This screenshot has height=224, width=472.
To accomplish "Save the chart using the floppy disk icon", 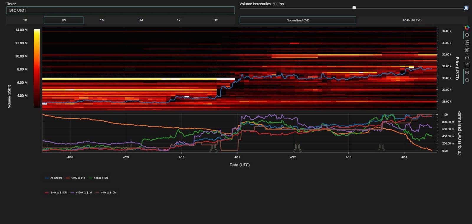I will point(467,65).
